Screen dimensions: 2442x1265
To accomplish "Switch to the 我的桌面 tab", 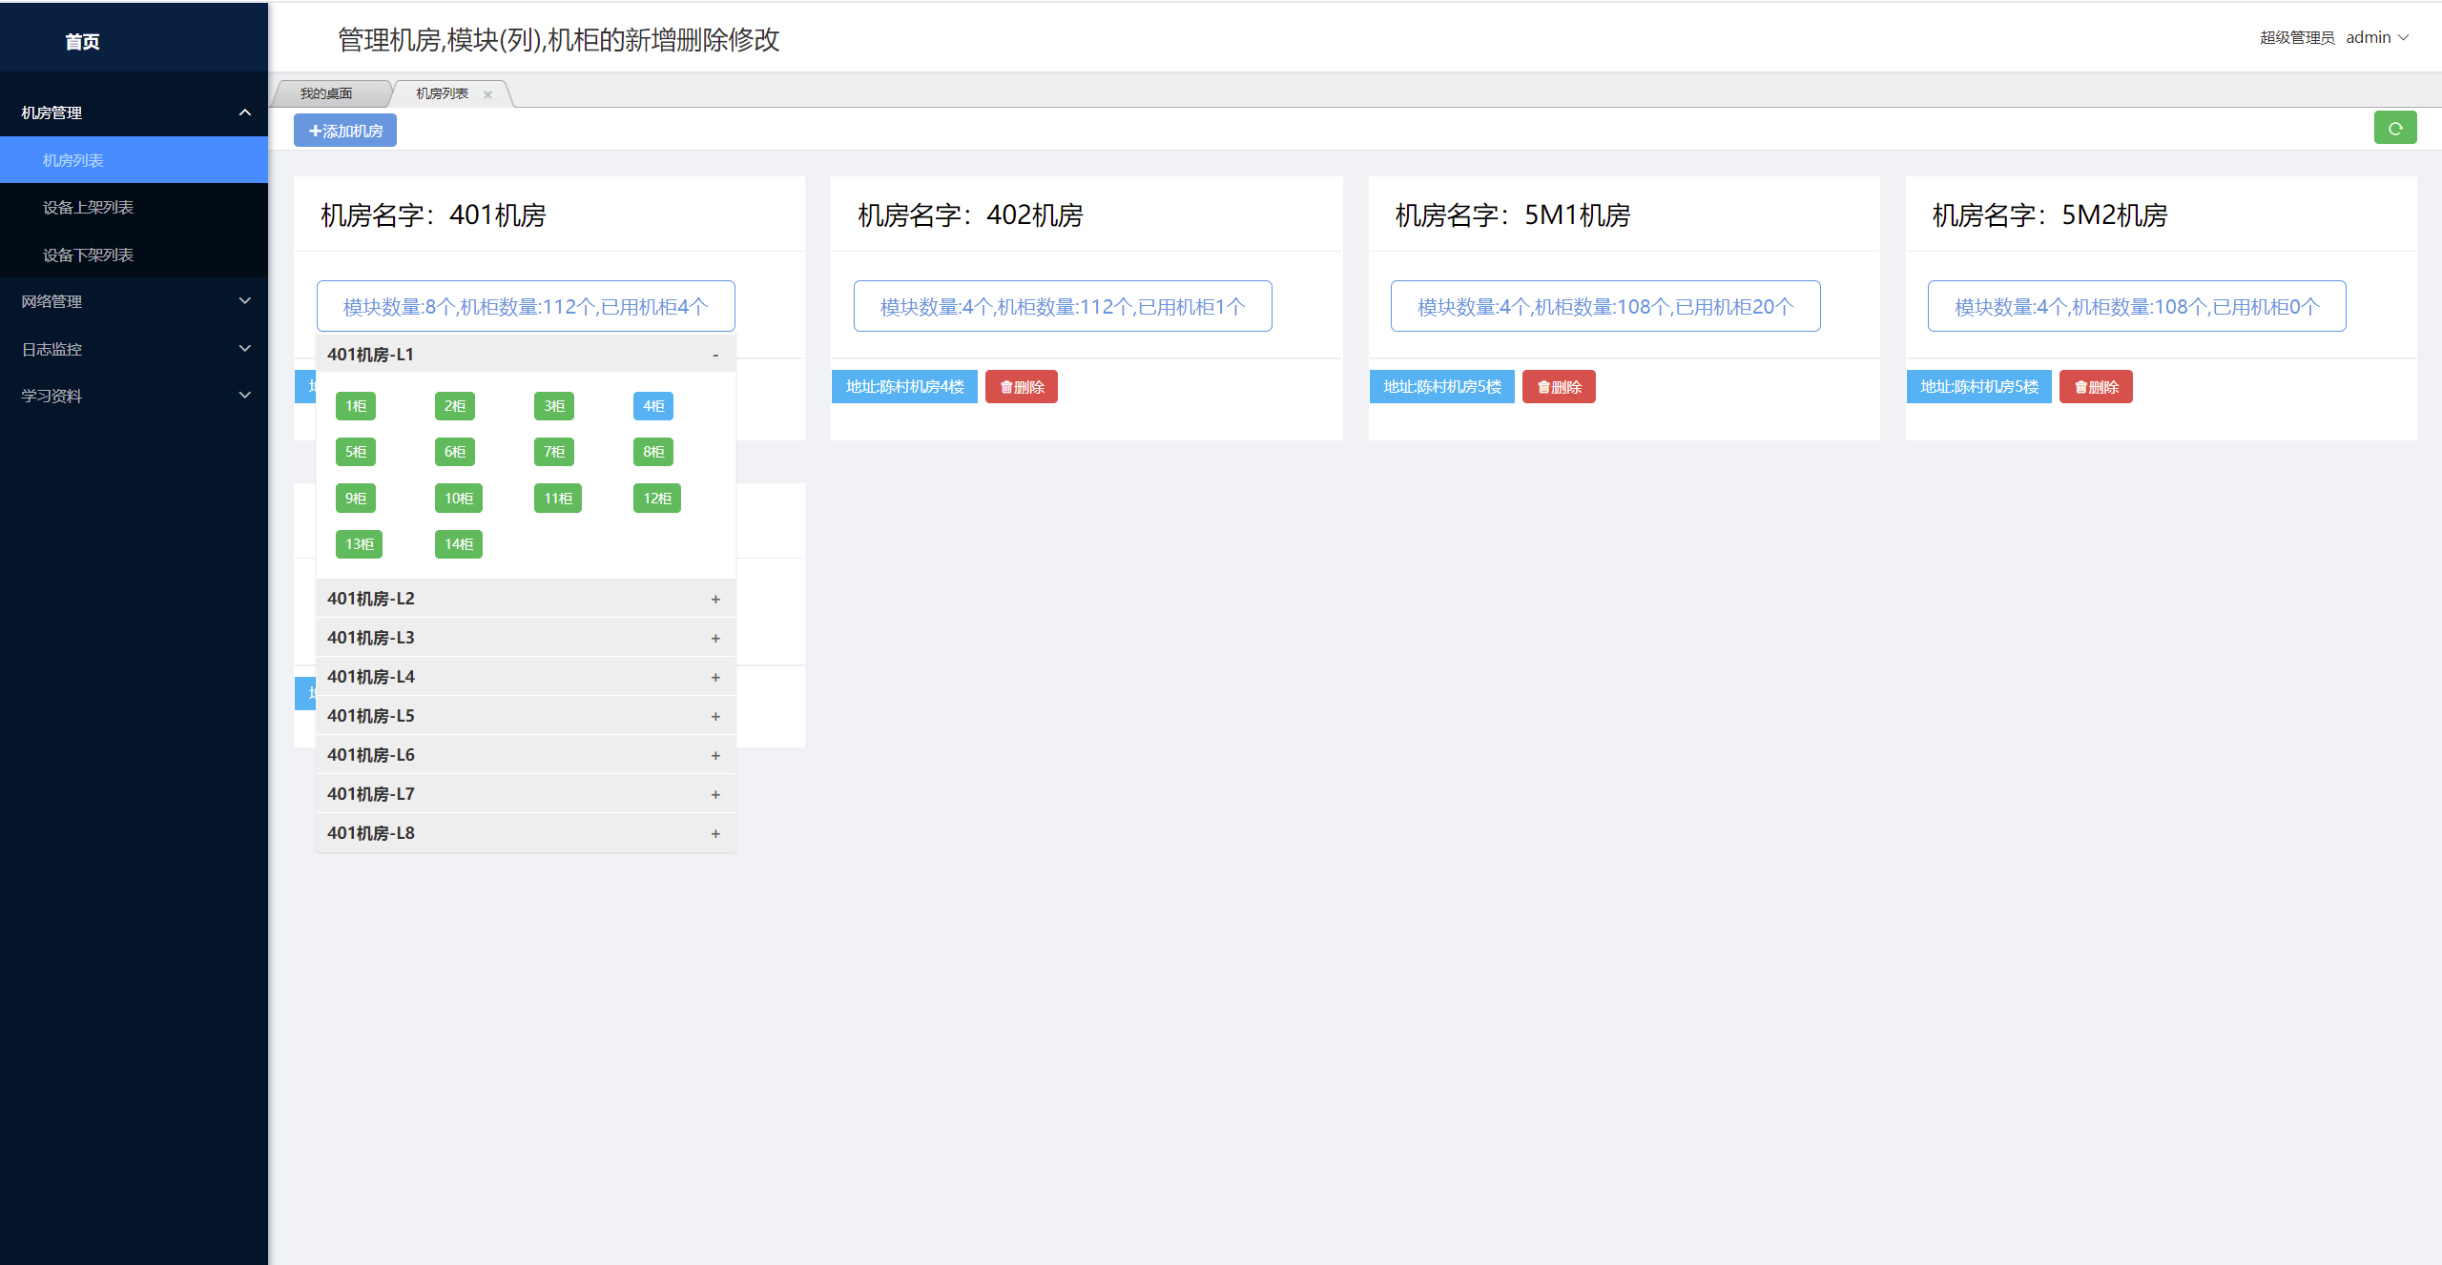I will click(x=326, y=93).
